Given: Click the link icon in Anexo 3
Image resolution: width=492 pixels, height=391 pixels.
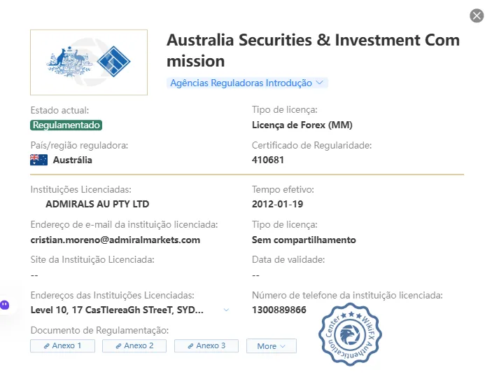Looking at the screenshot, I should tap(190, 346).
